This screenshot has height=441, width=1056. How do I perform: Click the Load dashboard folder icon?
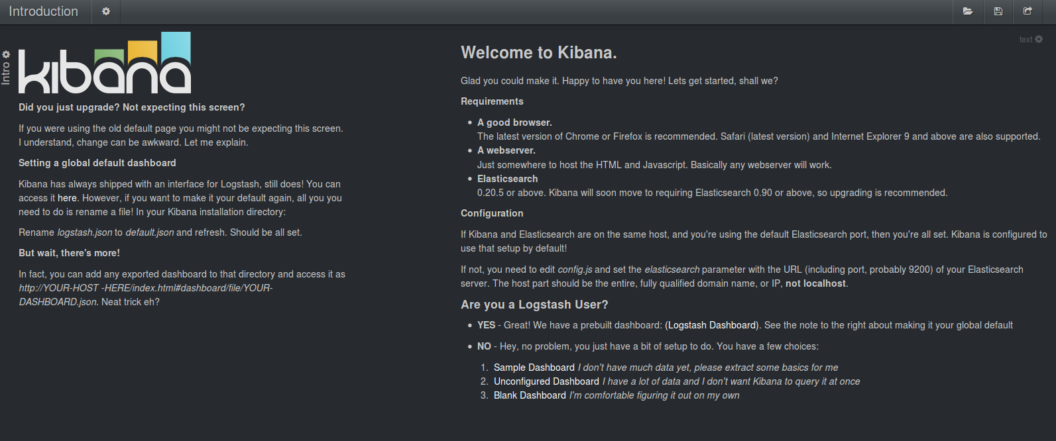point(968,11)
